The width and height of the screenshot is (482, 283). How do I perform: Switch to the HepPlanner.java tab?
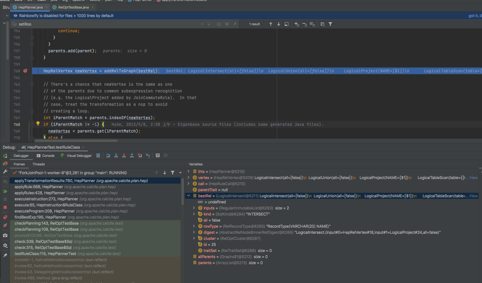[30, 7]
